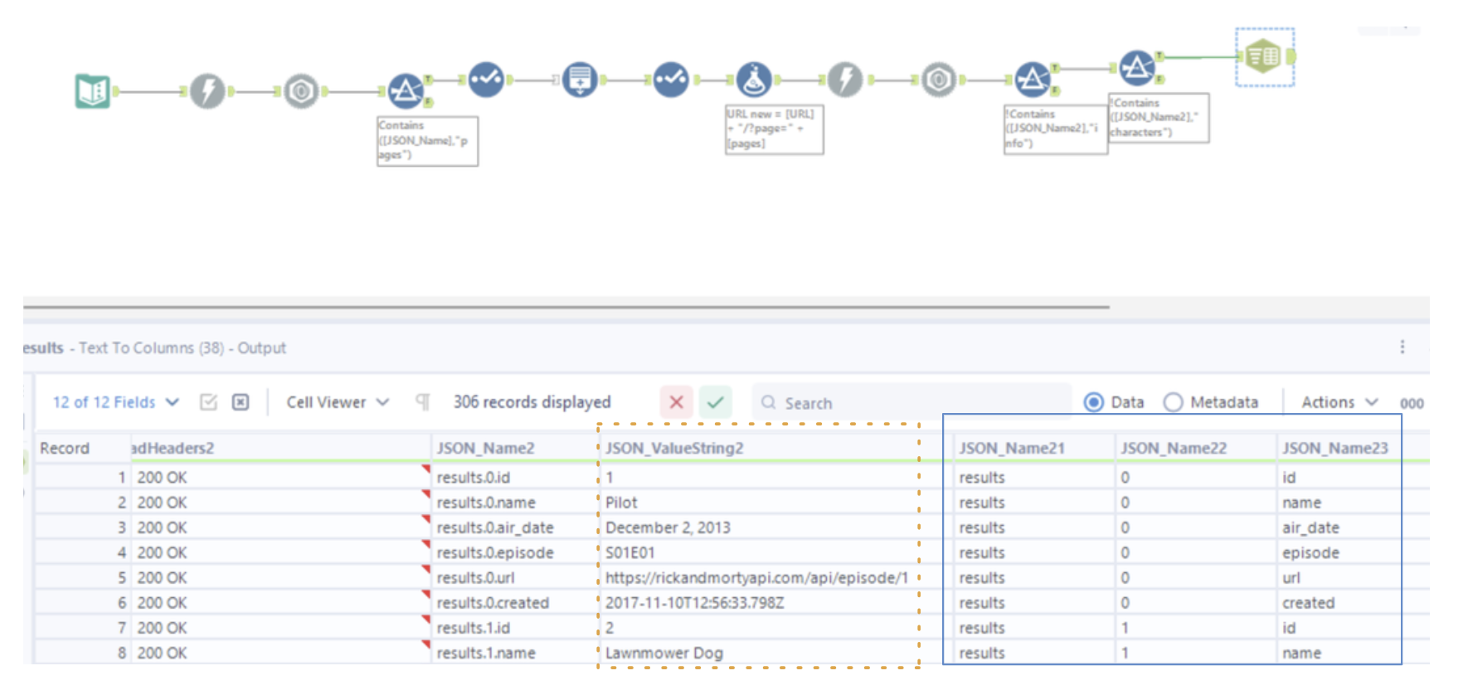This screenshot has height=695, width=1468.
Task: Click the "200 OK" cell in record 1
Action: click(280, 478)
